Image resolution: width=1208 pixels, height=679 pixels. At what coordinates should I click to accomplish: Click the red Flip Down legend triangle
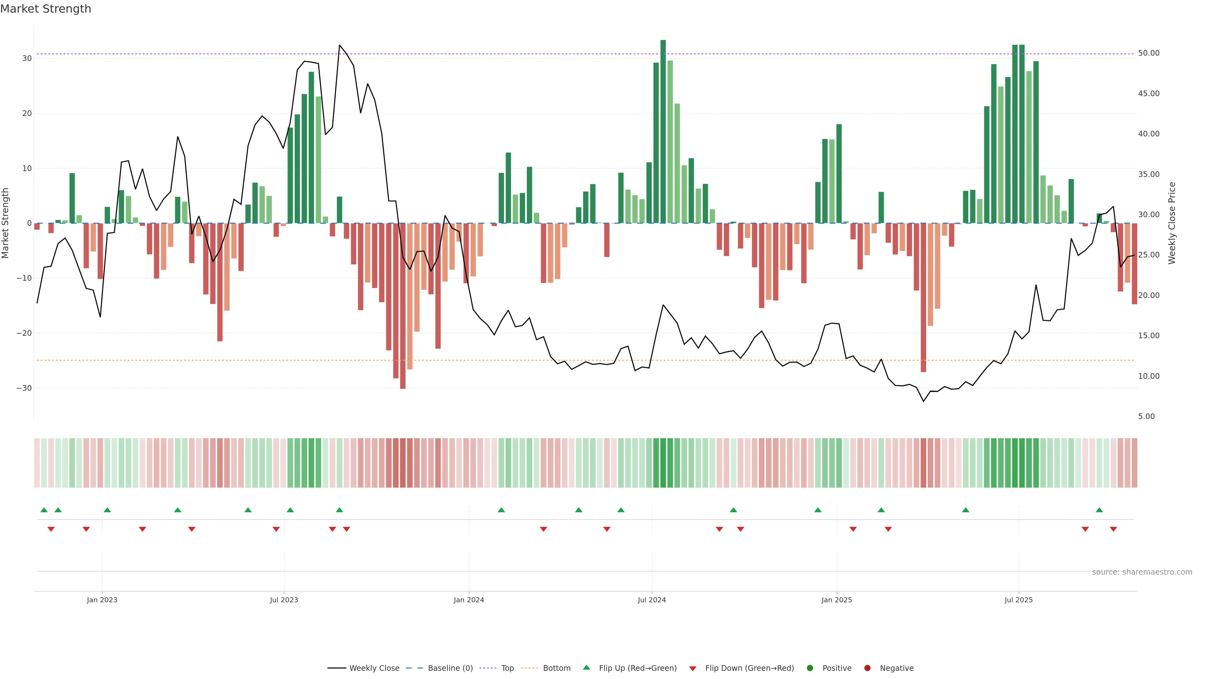pyautogui.click(x=693, y=669)
